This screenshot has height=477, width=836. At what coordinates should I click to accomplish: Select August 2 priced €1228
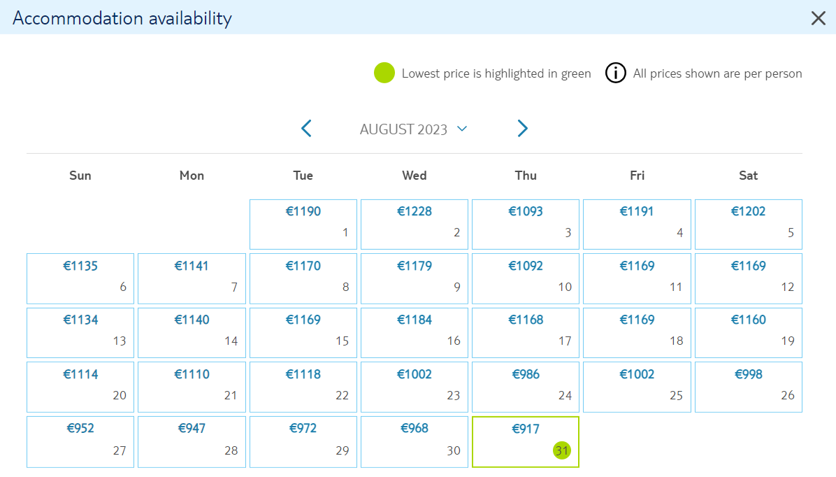pos(415,224)
